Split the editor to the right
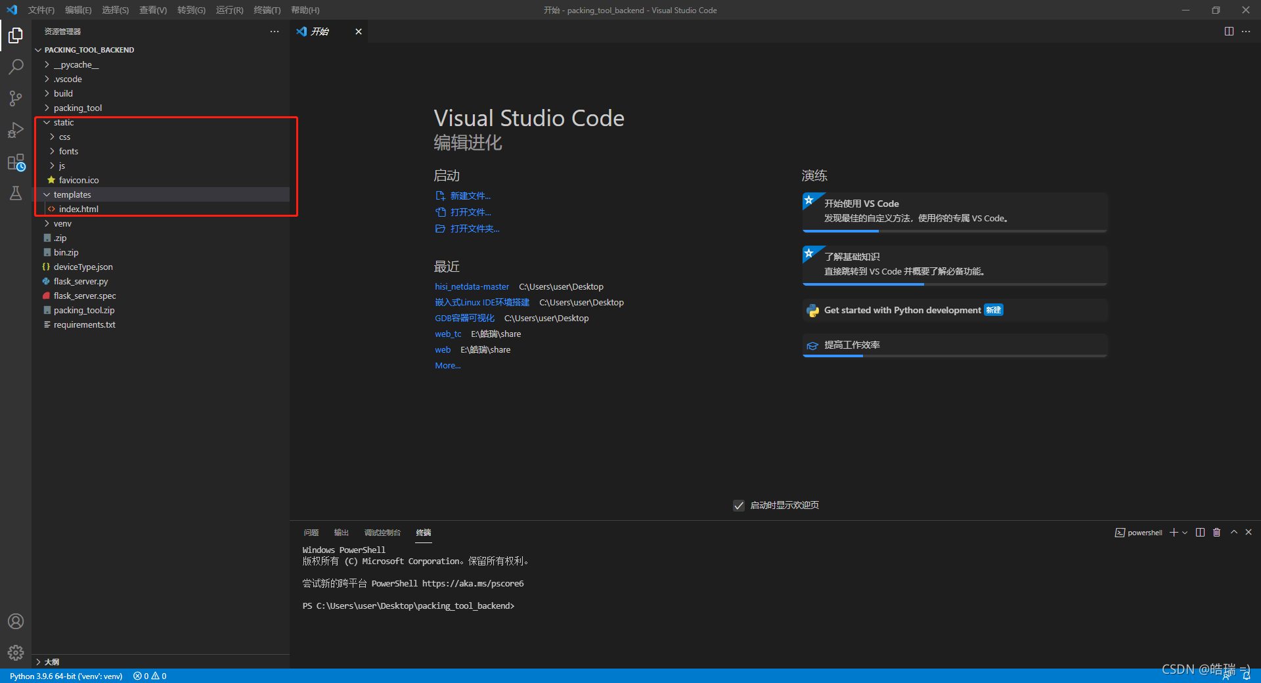The image size is (1261, 683). 1229,32
